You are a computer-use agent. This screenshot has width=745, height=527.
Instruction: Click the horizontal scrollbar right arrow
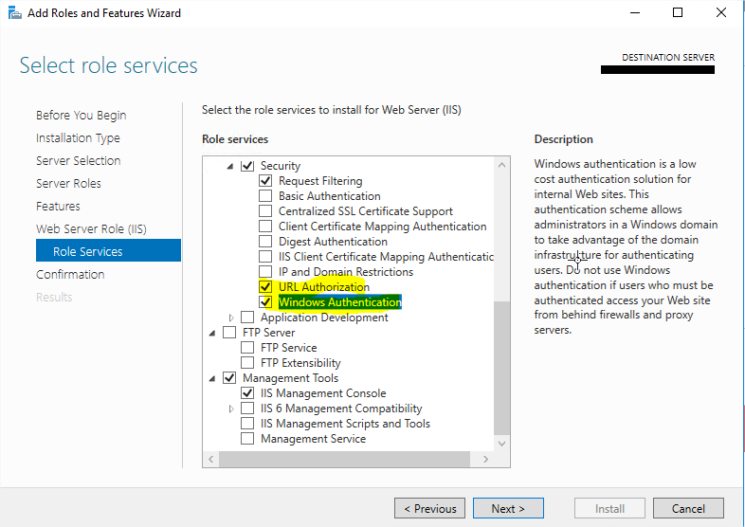point(486,459)
